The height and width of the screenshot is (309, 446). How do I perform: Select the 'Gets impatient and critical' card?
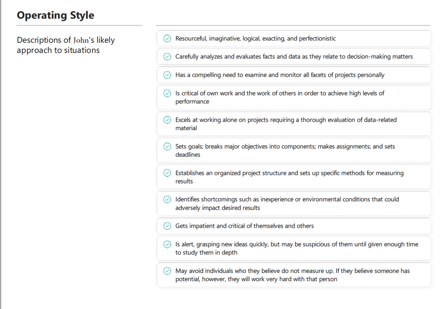coord(294,226)
